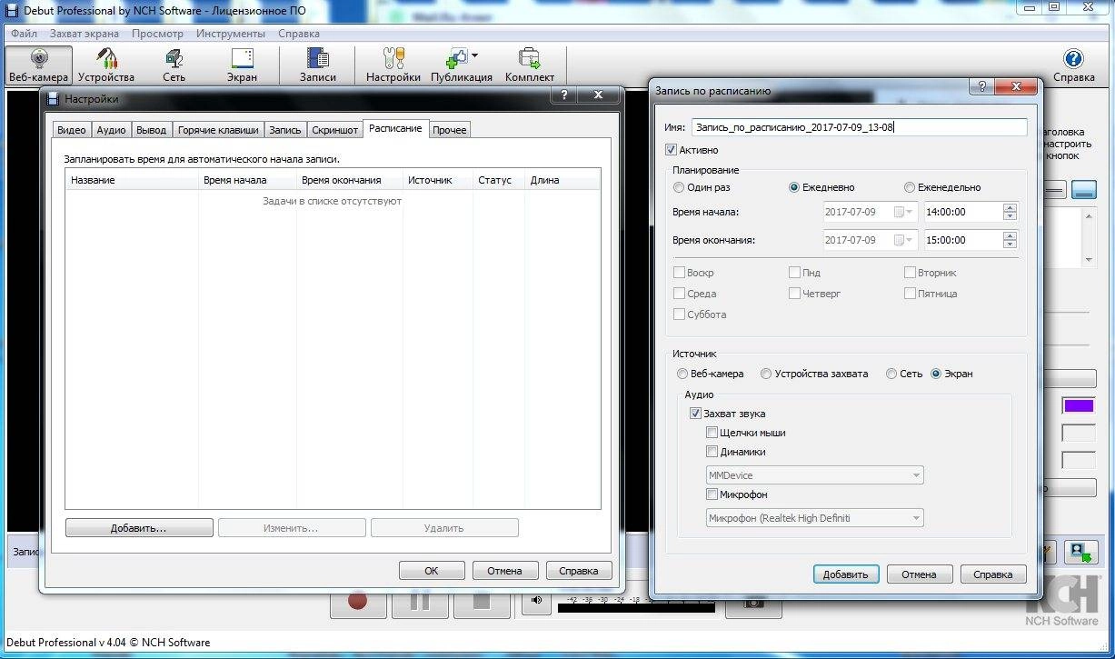Image resolution: width=1115 pixels, height=659 pixels.
Task: Open the Микрофон Realtek device dropdown
Action: pyautogui.click(x=814, y=518)
